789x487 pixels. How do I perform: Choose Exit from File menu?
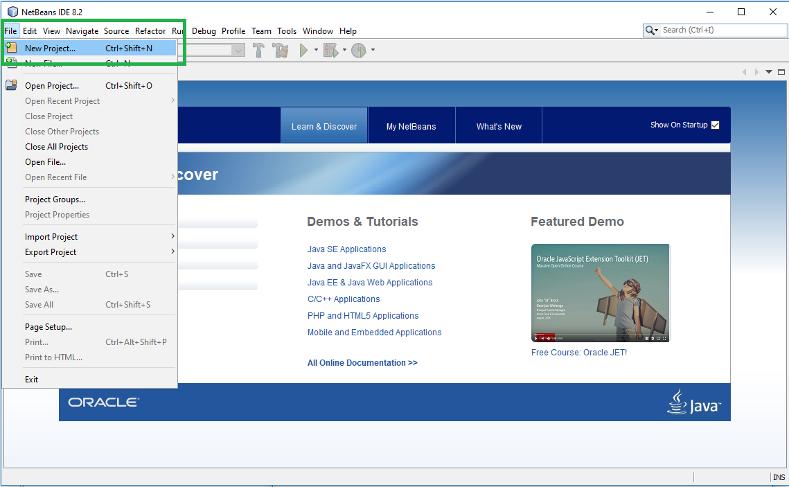tap(89, 379)
